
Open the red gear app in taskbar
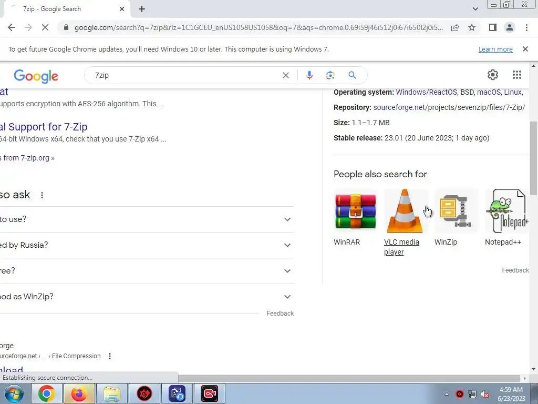coord(144,393)
